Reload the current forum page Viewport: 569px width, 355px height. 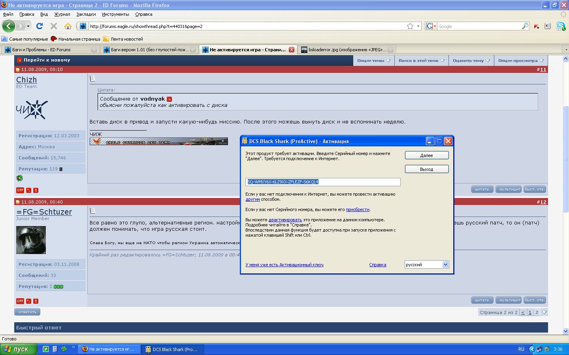(40, 26)
